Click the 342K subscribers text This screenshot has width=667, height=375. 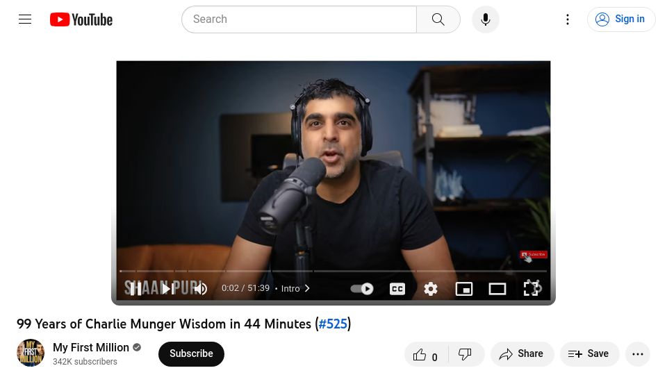point(85,361)
